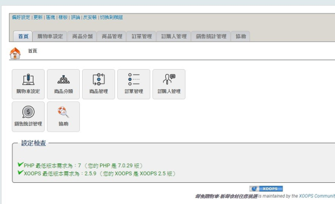Open the 訂購人管理 person icon tile
Screen dimensions: 335x204
tap(169, 84)
